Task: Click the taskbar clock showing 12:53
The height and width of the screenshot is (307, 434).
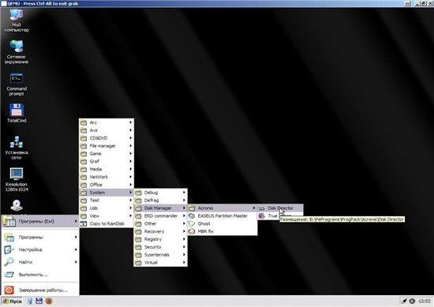Action: [425, 301]
